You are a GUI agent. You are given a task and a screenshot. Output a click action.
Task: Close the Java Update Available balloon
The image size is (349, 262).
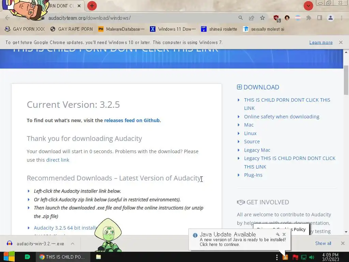tap(284, 234)
